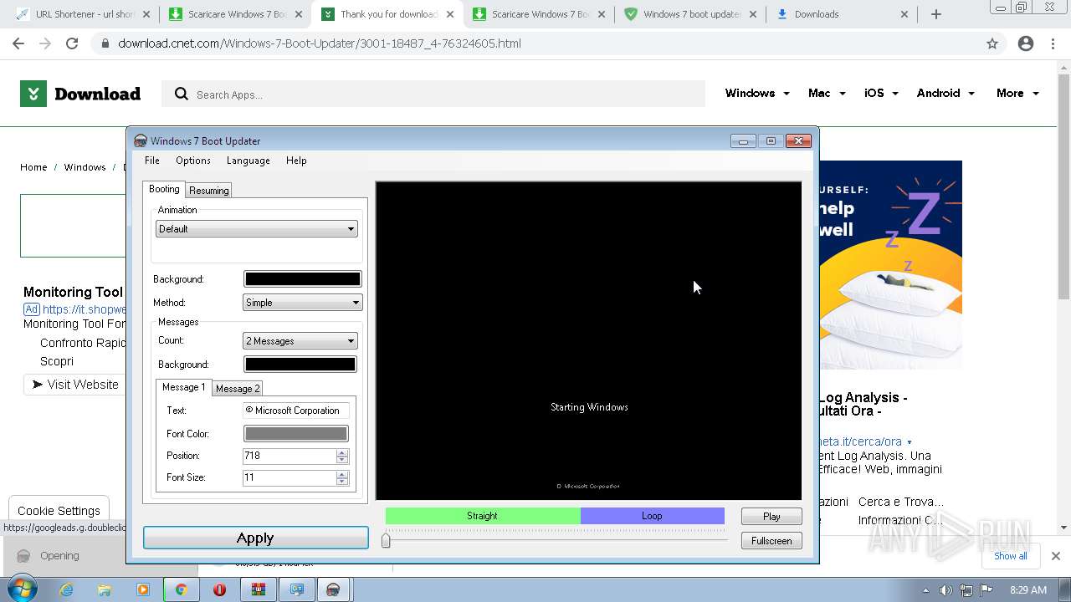The height and width of the screenshot is (602, 1071).
Task: Click the search magnifier icon on CNET
Action: point(181,94)
